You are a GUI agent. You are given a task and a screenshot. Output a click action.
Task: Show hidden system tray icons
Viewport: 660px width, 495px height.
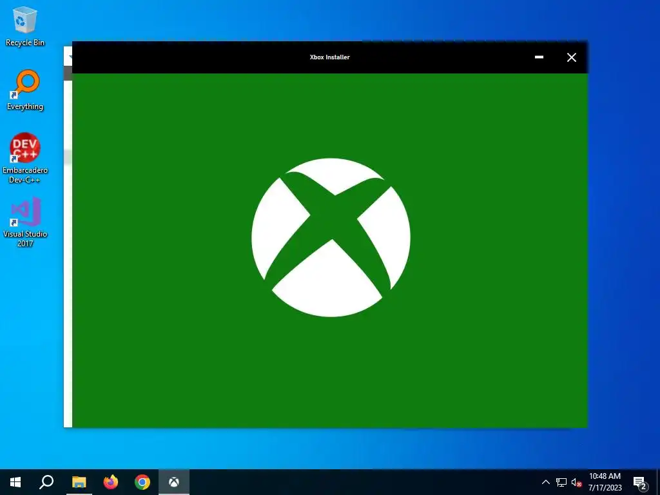coord(545,482)
